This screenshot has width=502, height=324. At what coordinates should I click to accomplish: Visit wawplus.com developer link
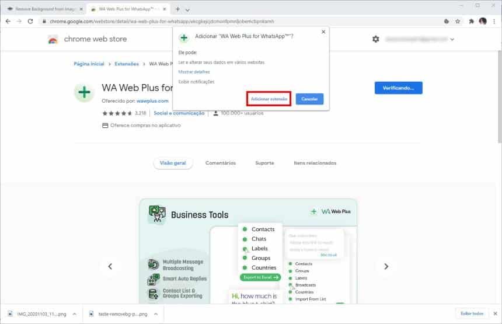tap(152, 101)
